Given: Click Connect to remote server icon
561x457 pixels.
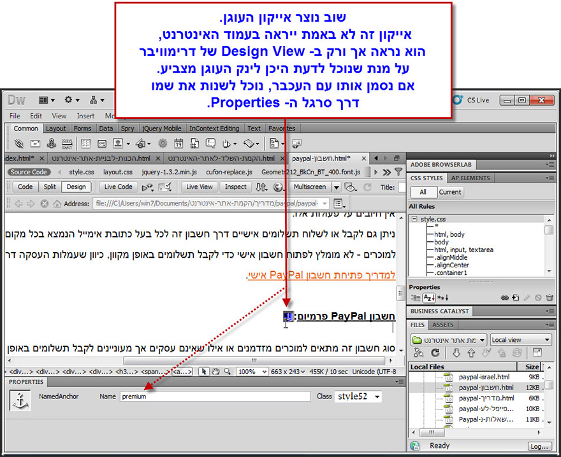Looking at the screenshot, I should (x=419, y=353).
